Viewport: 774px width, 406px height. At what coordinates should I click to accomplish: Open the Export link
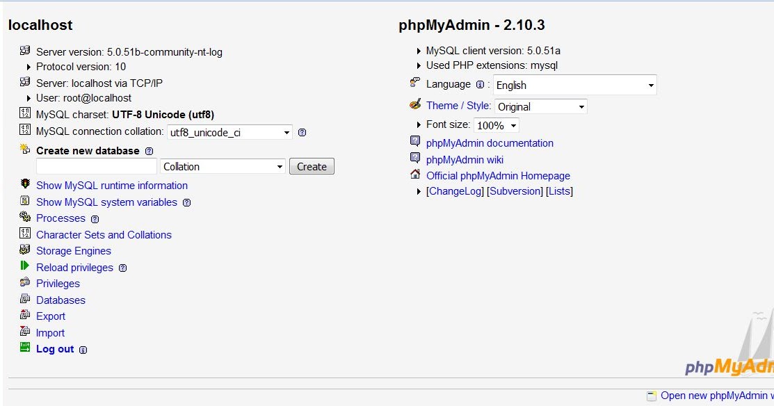pyautogui.click(x=51, y=316)
